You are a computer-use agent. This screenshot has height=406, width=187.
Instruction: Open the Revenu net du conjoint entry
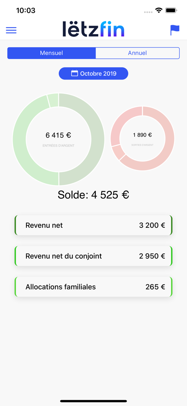click(x=93, y=256)
